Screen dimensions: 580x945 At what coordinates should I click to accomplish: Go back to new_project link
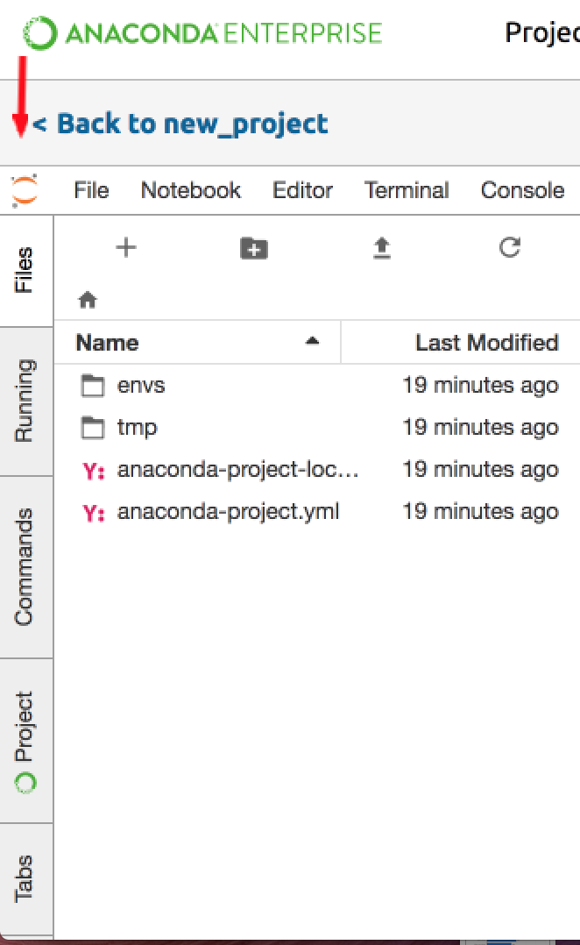tap(180, 124)
